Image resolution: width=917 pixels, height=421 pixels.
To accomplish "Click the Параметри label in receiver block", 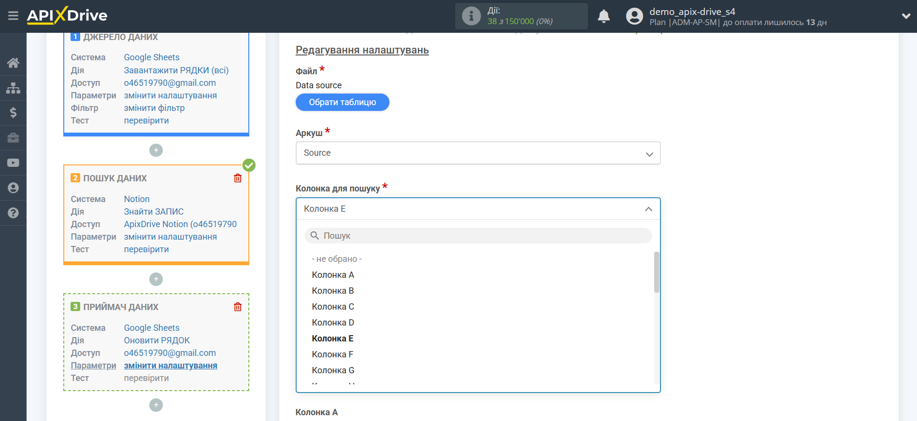I will [x=93, y=366].
